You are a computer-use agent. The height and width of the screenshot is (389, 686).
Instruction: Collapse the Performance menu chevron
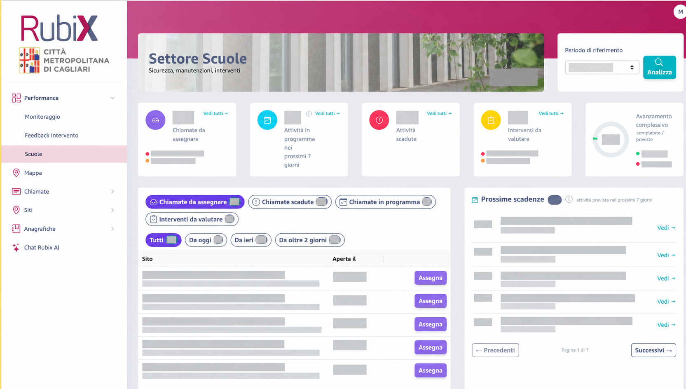tap(112, 98)
